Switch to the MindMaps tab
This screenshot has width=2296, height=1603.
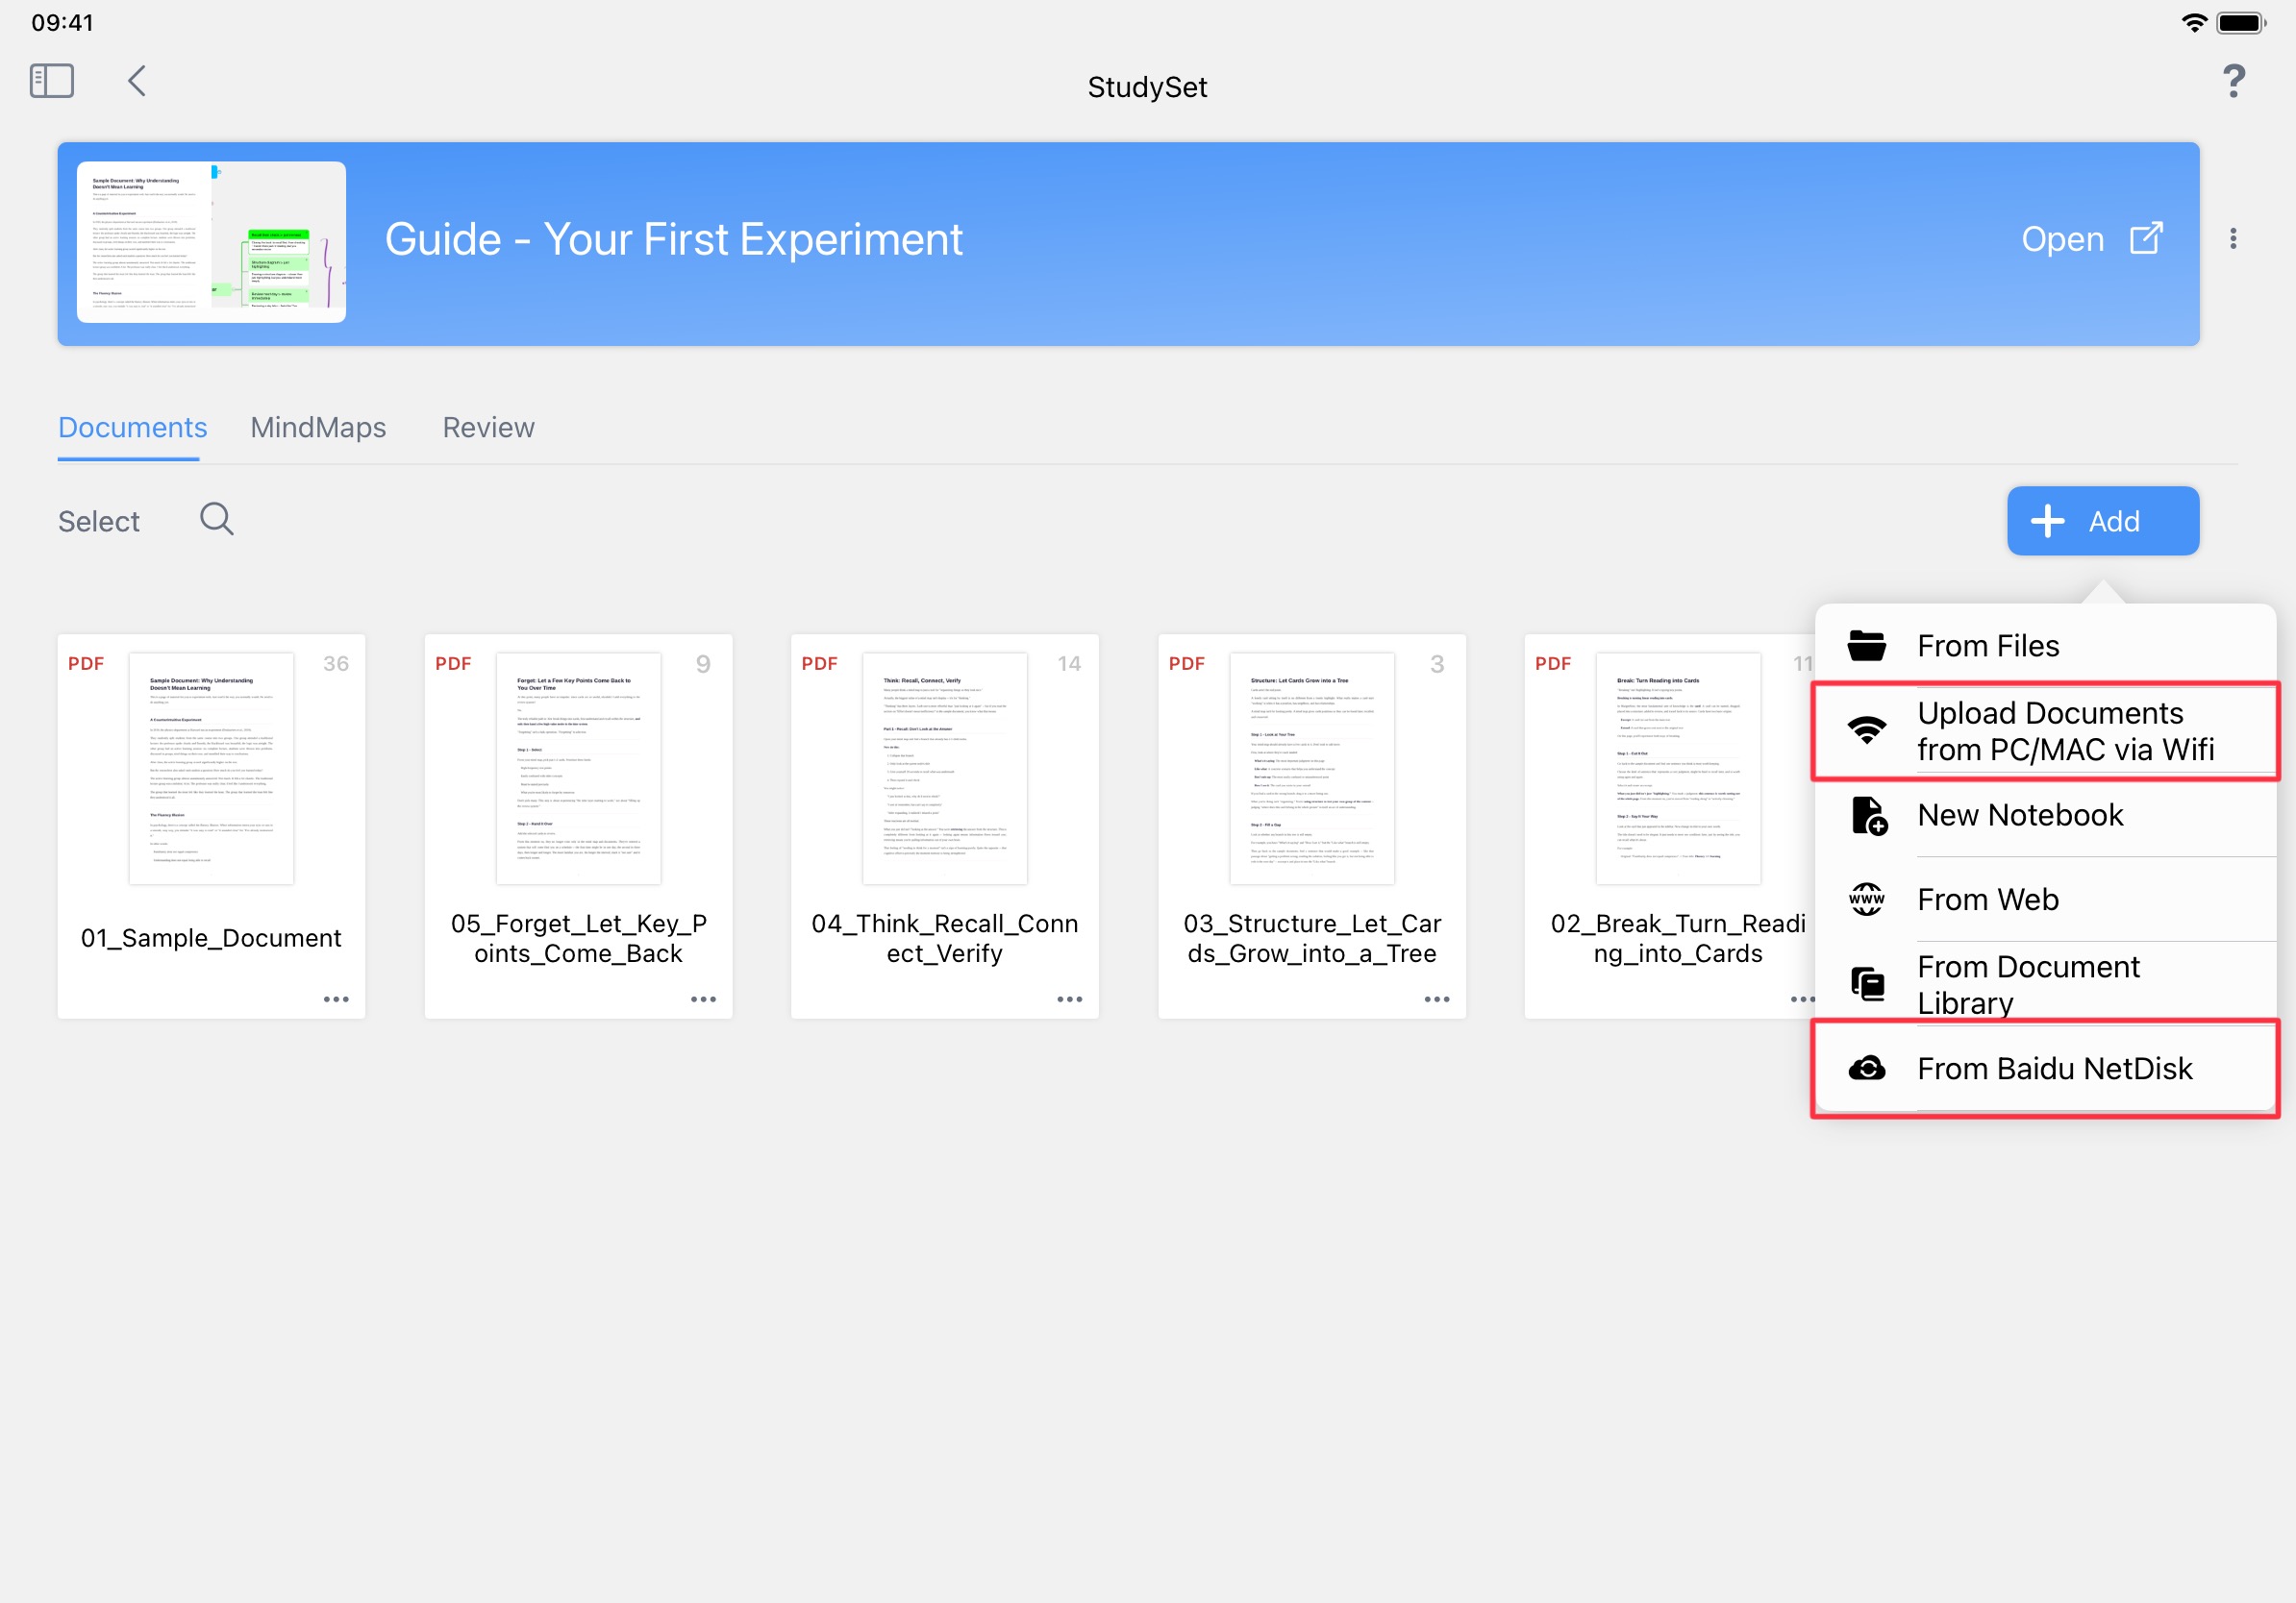[x=318, y=428]
